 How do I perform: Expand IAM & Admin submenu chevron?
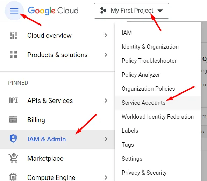tap(106, 139)
